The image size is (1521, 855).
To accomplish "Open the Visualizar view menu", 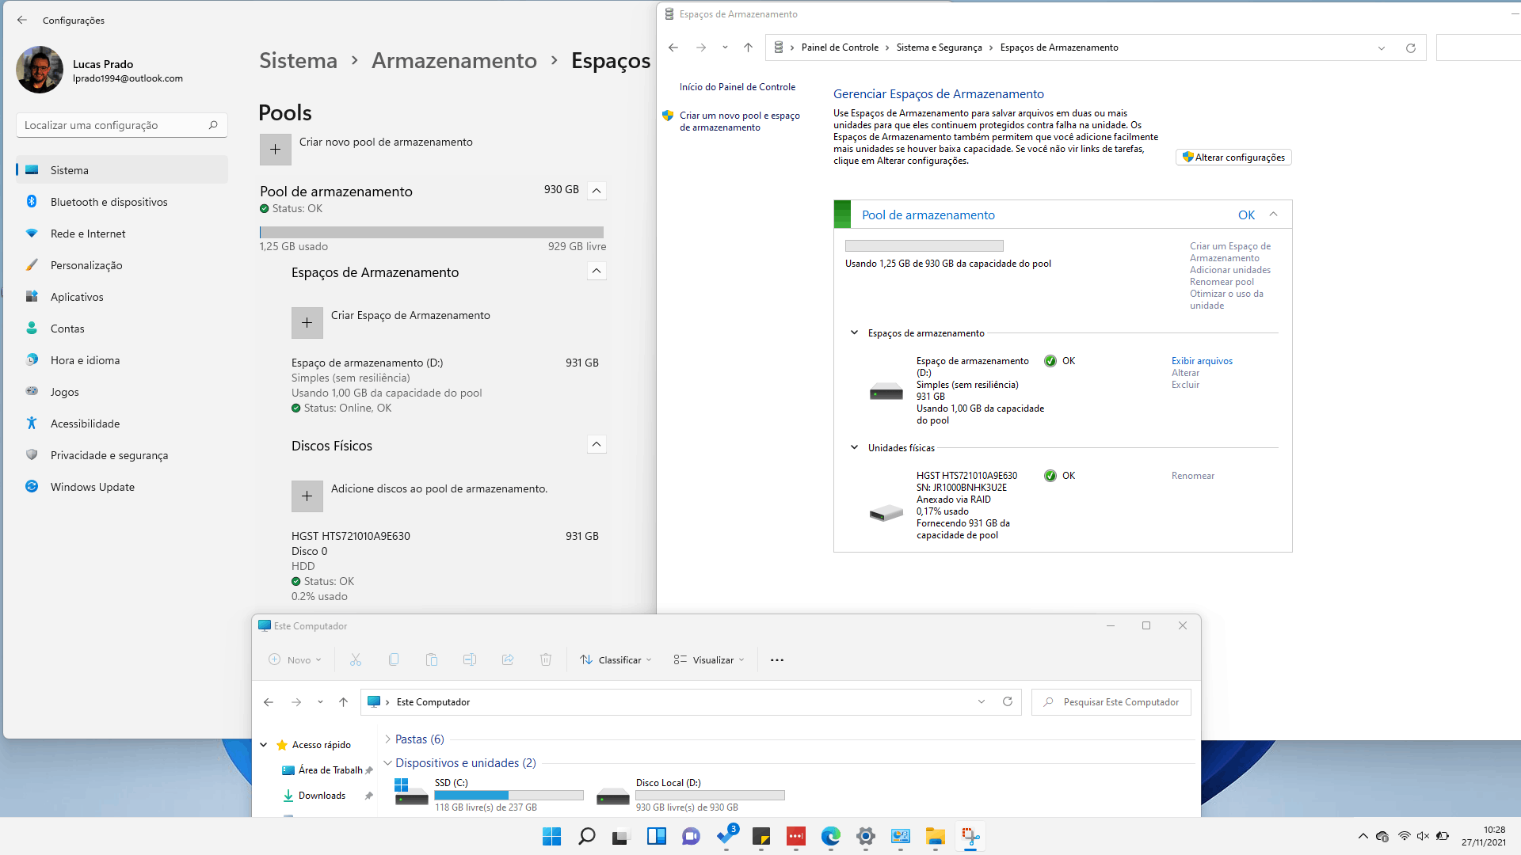I will click(x=709, y=659).
